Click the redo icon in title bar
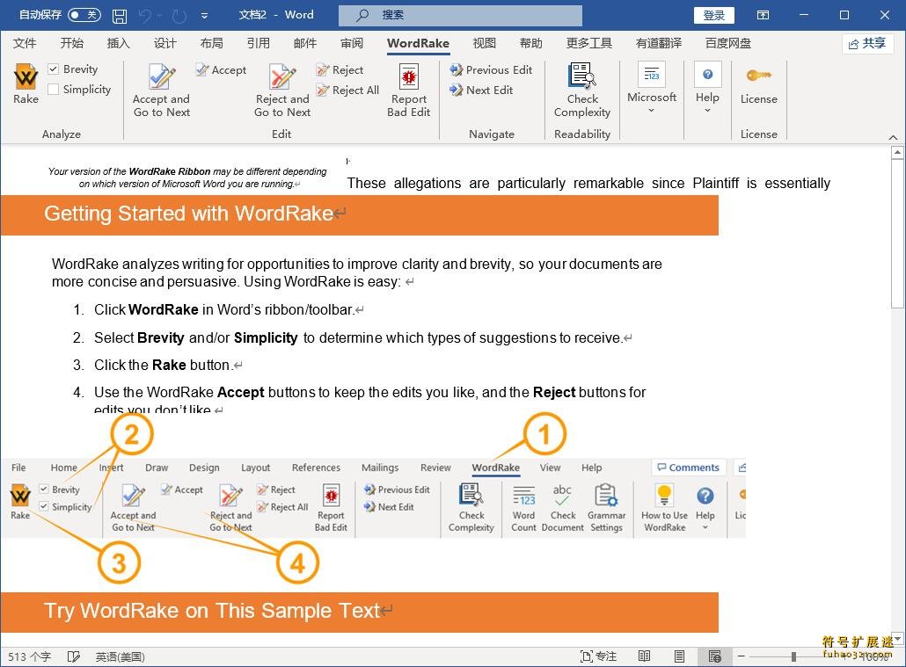This screenshot has height=667, width=906. 179,16
